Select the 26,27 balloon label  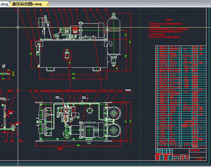point(78,91)
